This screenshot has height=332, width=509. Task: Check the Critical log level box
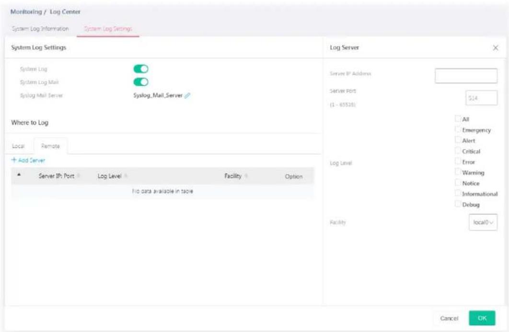458,151
